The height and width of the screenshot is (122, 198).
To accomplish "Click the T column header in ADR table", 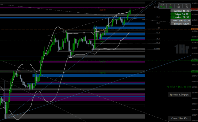I will point(170,5).
